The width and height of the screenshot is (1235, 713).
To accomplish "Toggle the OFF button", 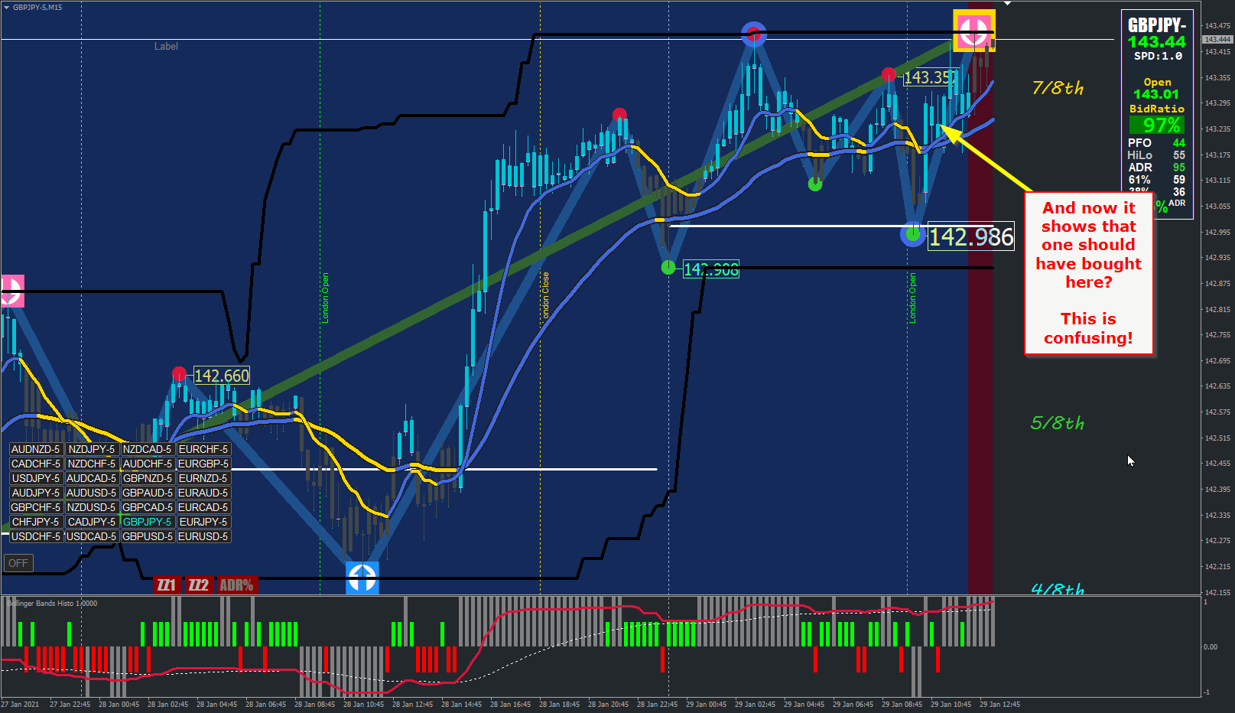I will point(18,563).
